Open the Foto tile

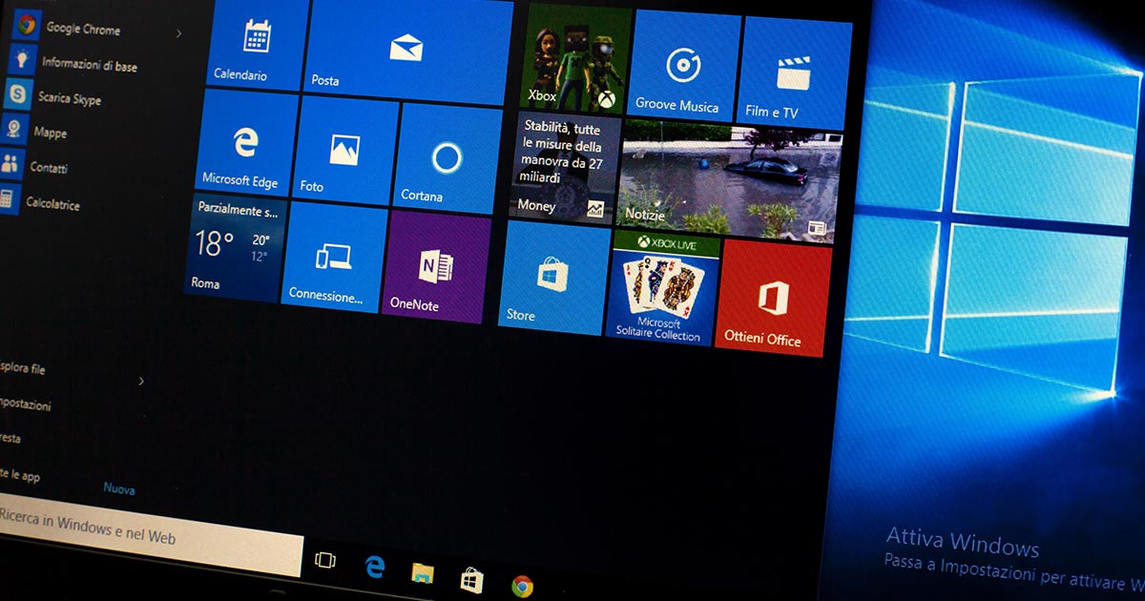[344, 151]
